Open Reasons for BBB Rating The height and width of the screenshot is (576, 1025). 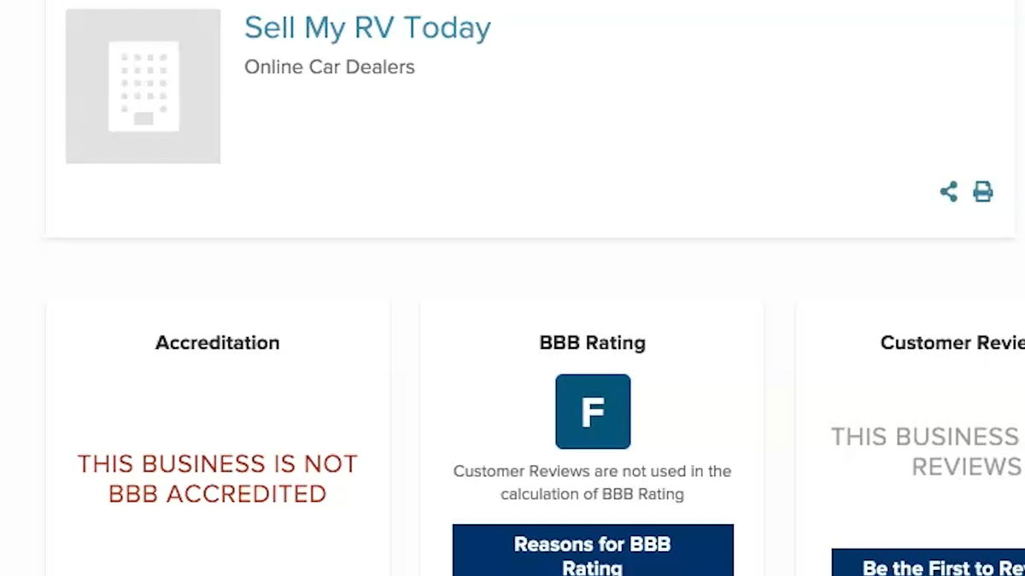(x=593, y=553)
